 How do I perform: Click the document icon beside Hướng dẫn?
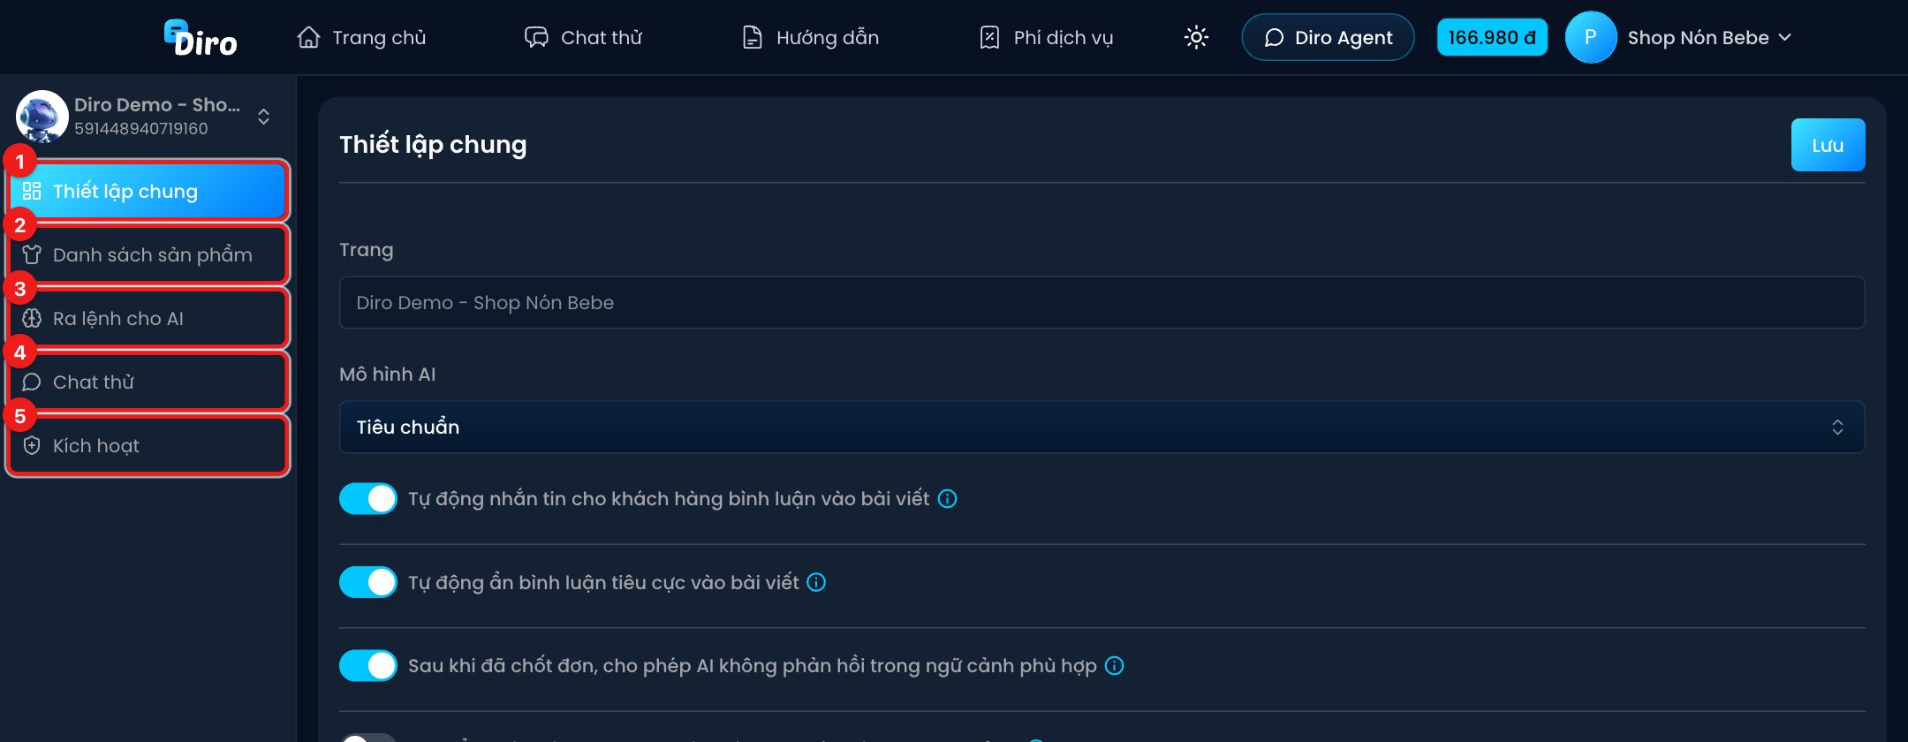[752, 37]
